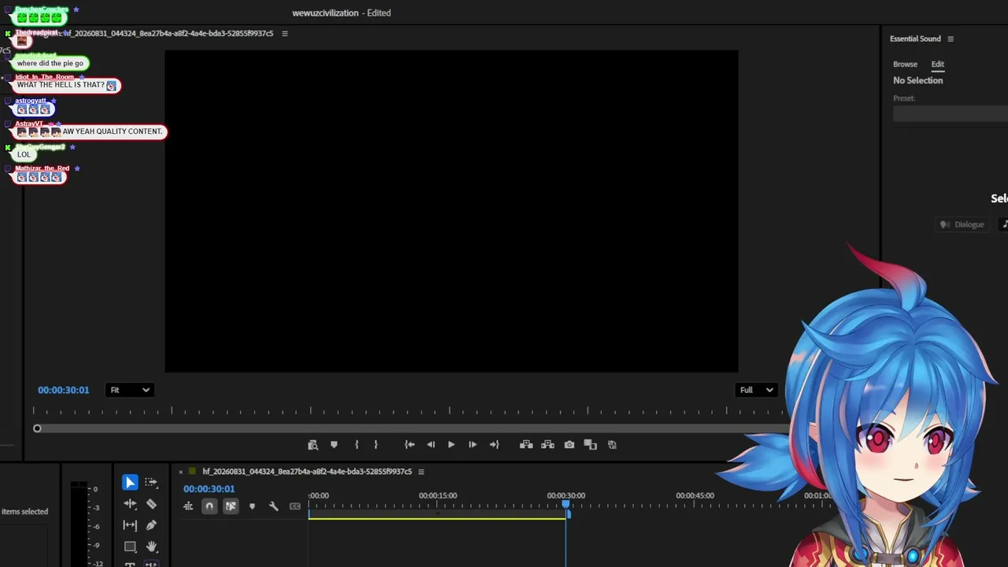Open the Program Monitor zoom-search button
The width and height of the screenshot is (1008, 567).
coord(313,445)
